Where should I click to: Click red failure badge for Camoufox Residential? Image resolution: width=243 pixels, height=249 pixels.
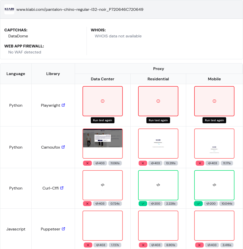[x=143, y=163]
